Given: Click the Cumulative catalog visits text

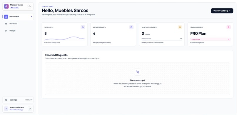Looking at the screenshot, I should click(x=52, y=43).
